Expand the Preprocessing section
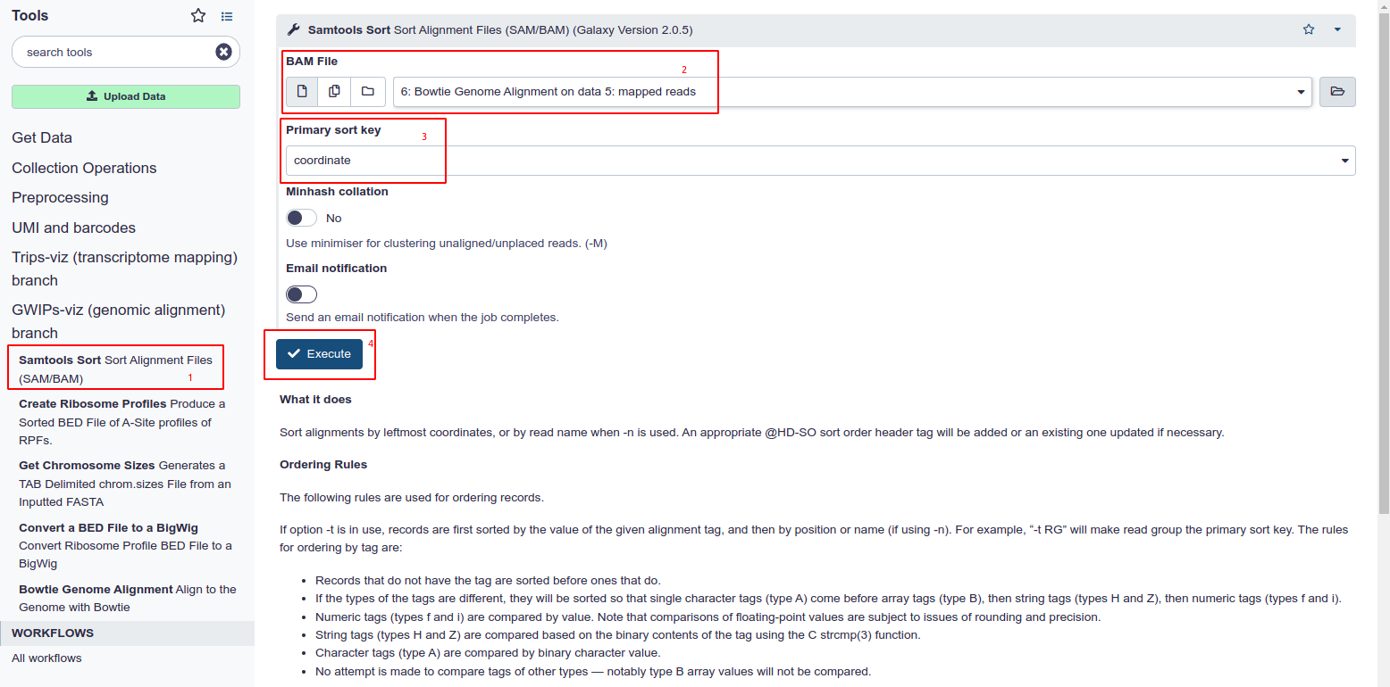1390x687 pixels. (x=60, y=197)
